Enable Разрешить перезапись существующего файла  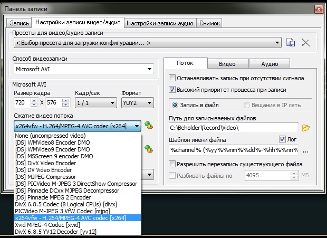[172, 165]
